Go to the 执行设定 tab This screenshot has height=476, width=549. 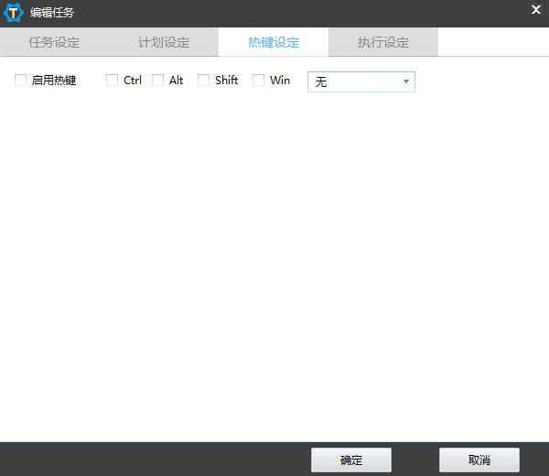[x=383, y=42]
